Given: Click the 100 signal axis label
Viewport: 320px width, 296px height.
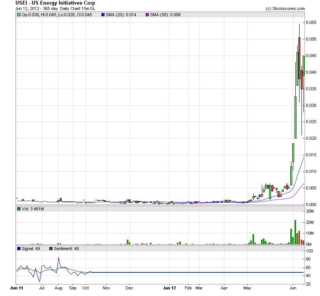Looking at the screenshot, I should (x=309, y=251).
